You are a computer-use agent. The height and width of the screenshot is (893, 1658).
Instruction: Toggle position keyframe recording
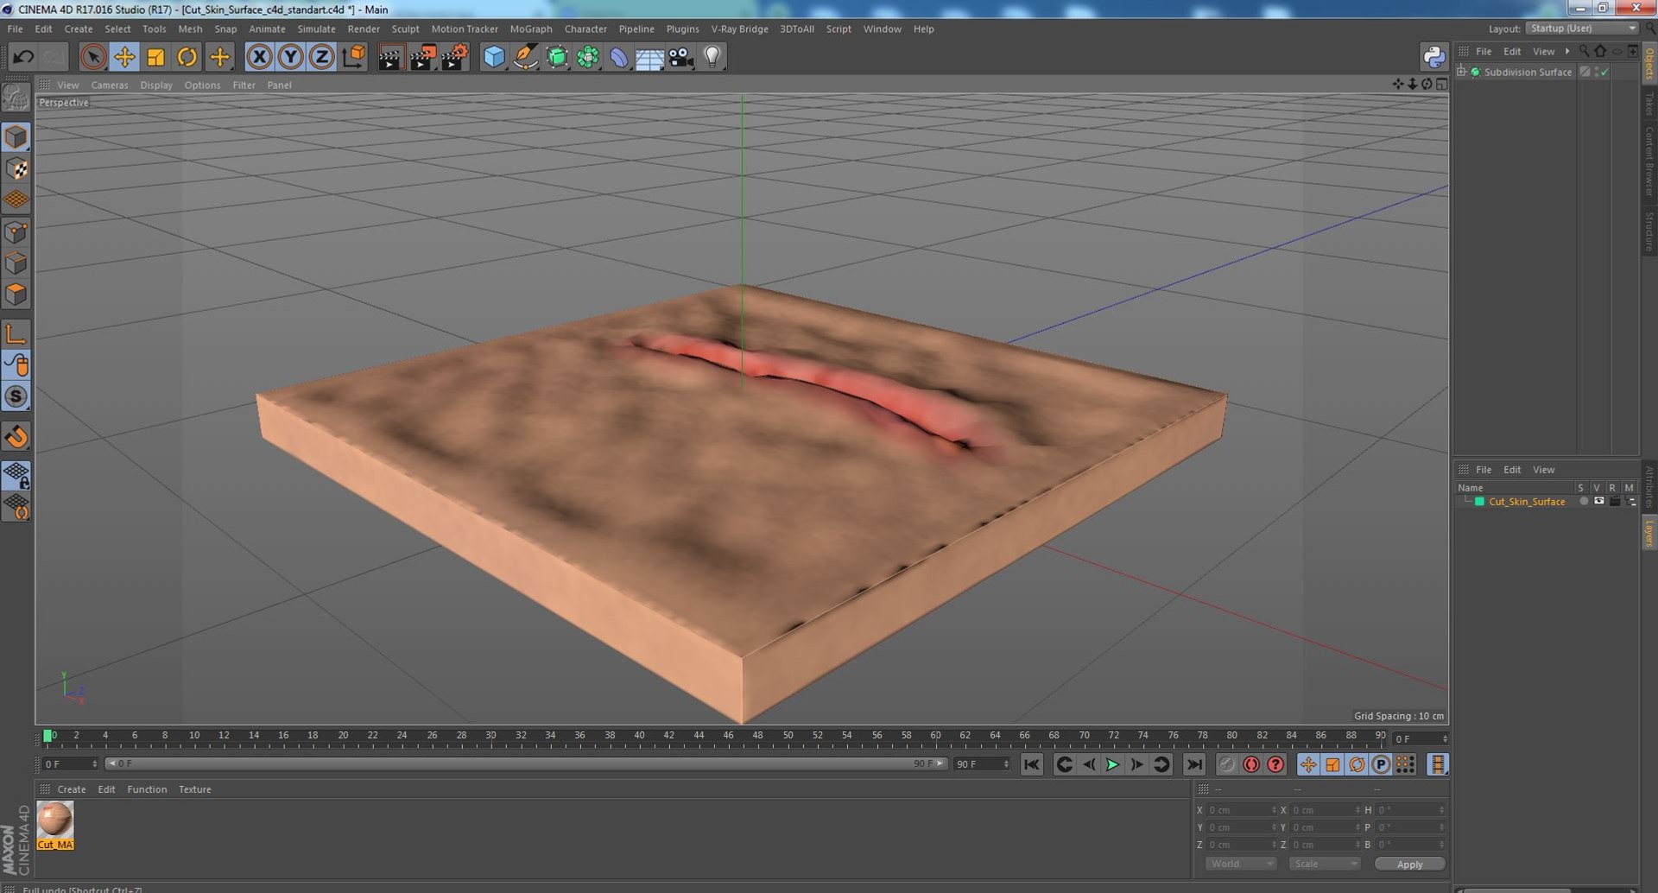pyautogui.click(x=1308, y=764)
